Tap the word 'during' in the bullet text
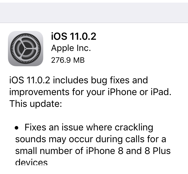The width and height of the screenshot is (188, 174). [x=109, y=139]
